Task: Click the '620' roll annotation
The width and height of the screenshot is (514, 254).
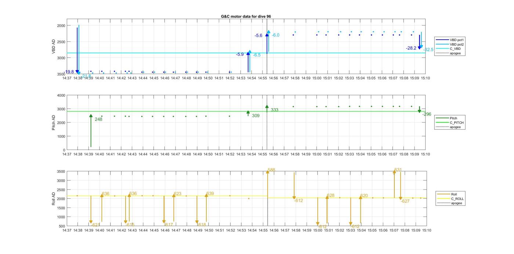Action: coord(364,196)
